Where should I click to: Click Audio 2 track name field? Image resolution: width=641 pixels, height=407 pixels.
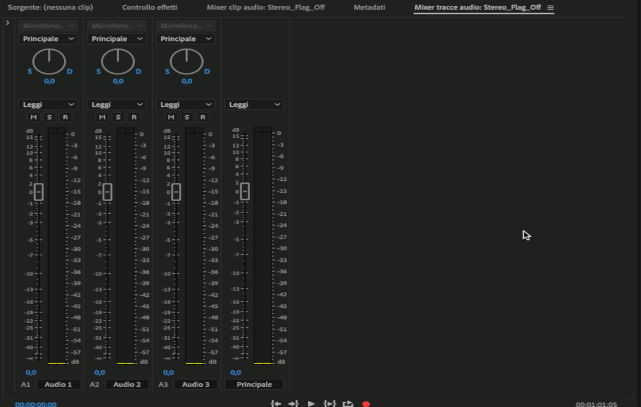tap(127, 385)
